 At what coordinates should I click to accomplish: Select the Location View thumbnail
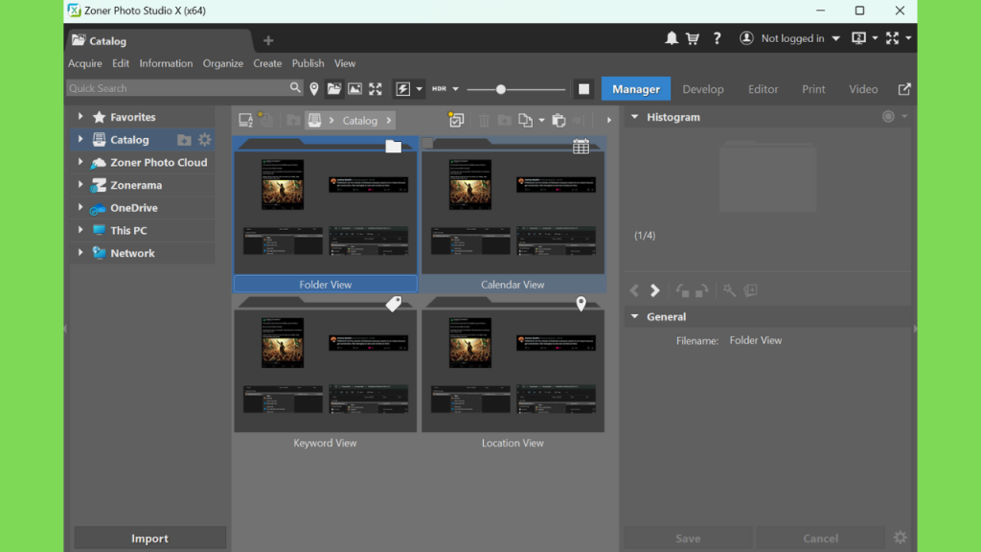[513, 373]
